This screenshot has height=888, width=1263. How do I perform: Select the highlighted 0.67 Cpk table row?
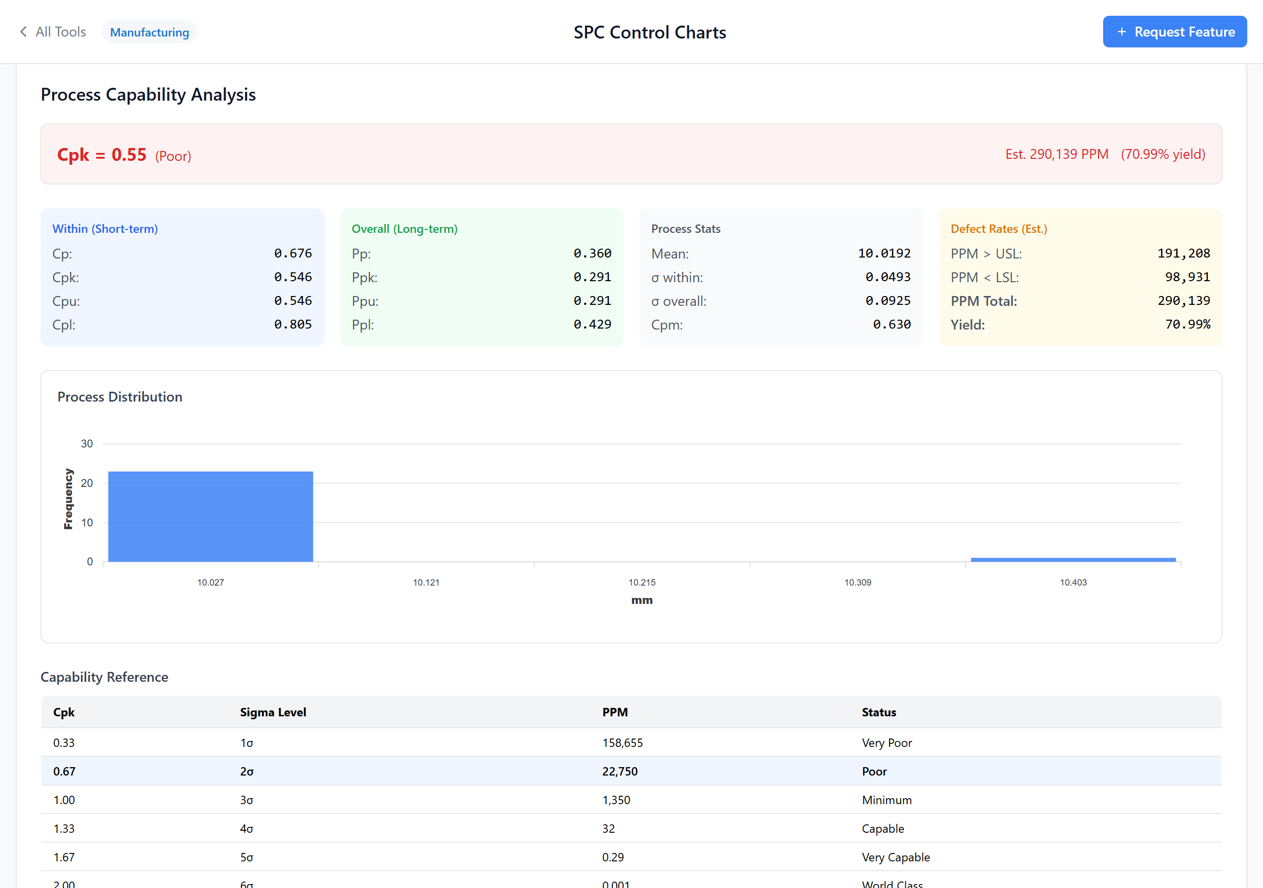631,771
